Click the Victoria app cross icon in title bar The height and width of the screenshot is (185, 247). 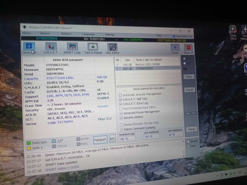point(25,27)
